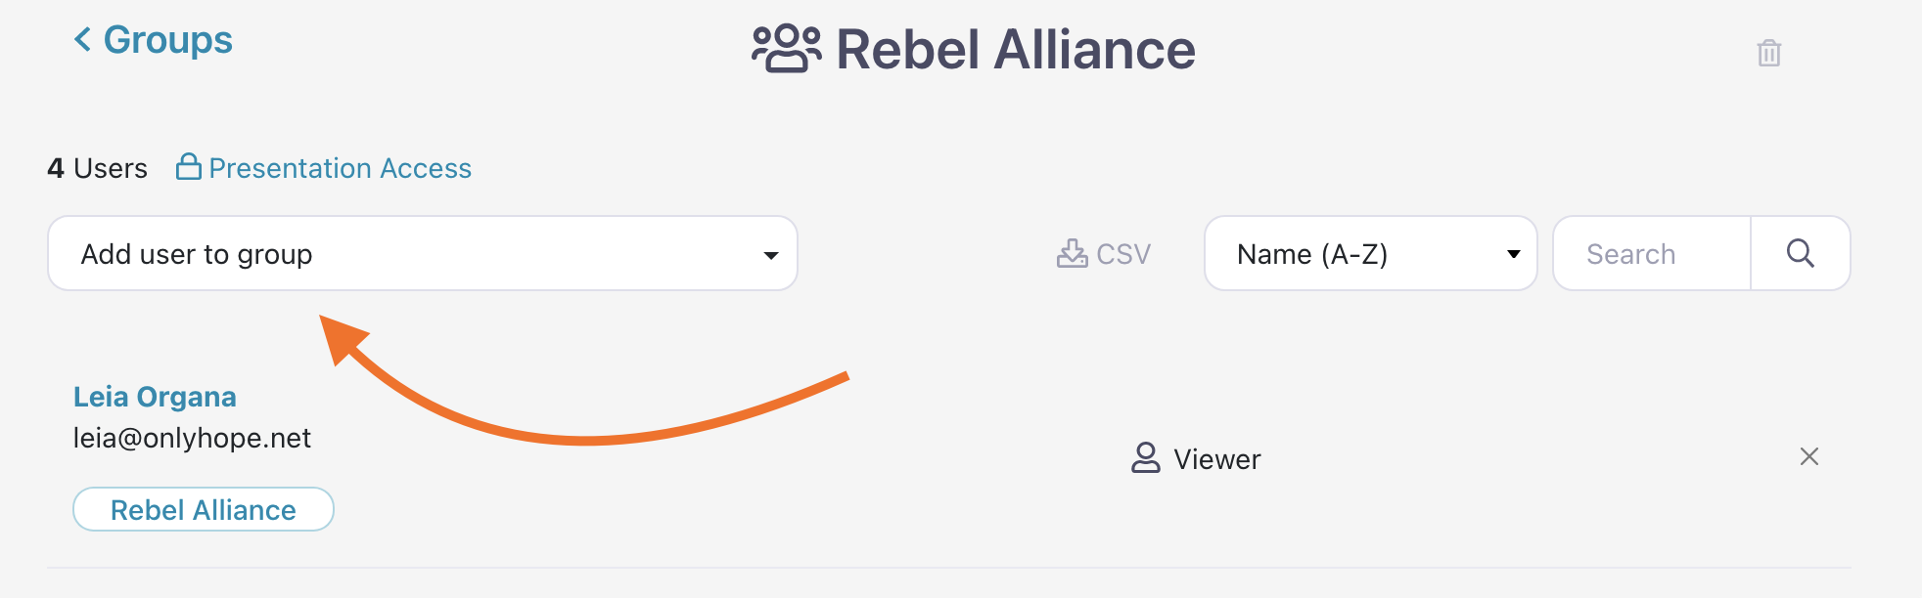
Task: Click the Viewer role label
Action: (x=1216, y=459)
